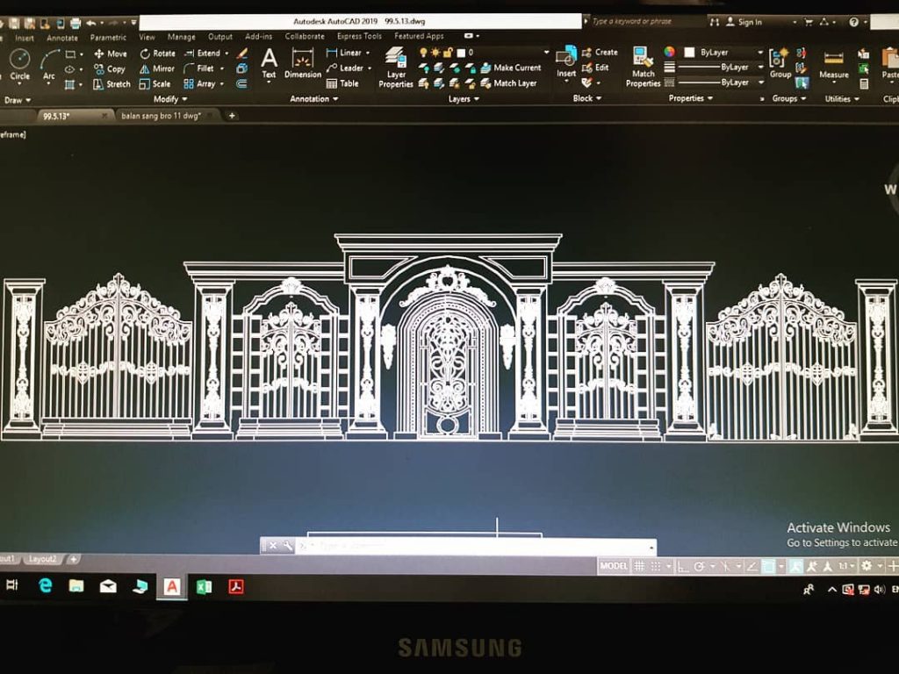
Task: Click the Move tool
Action: (x=110, y=54)
